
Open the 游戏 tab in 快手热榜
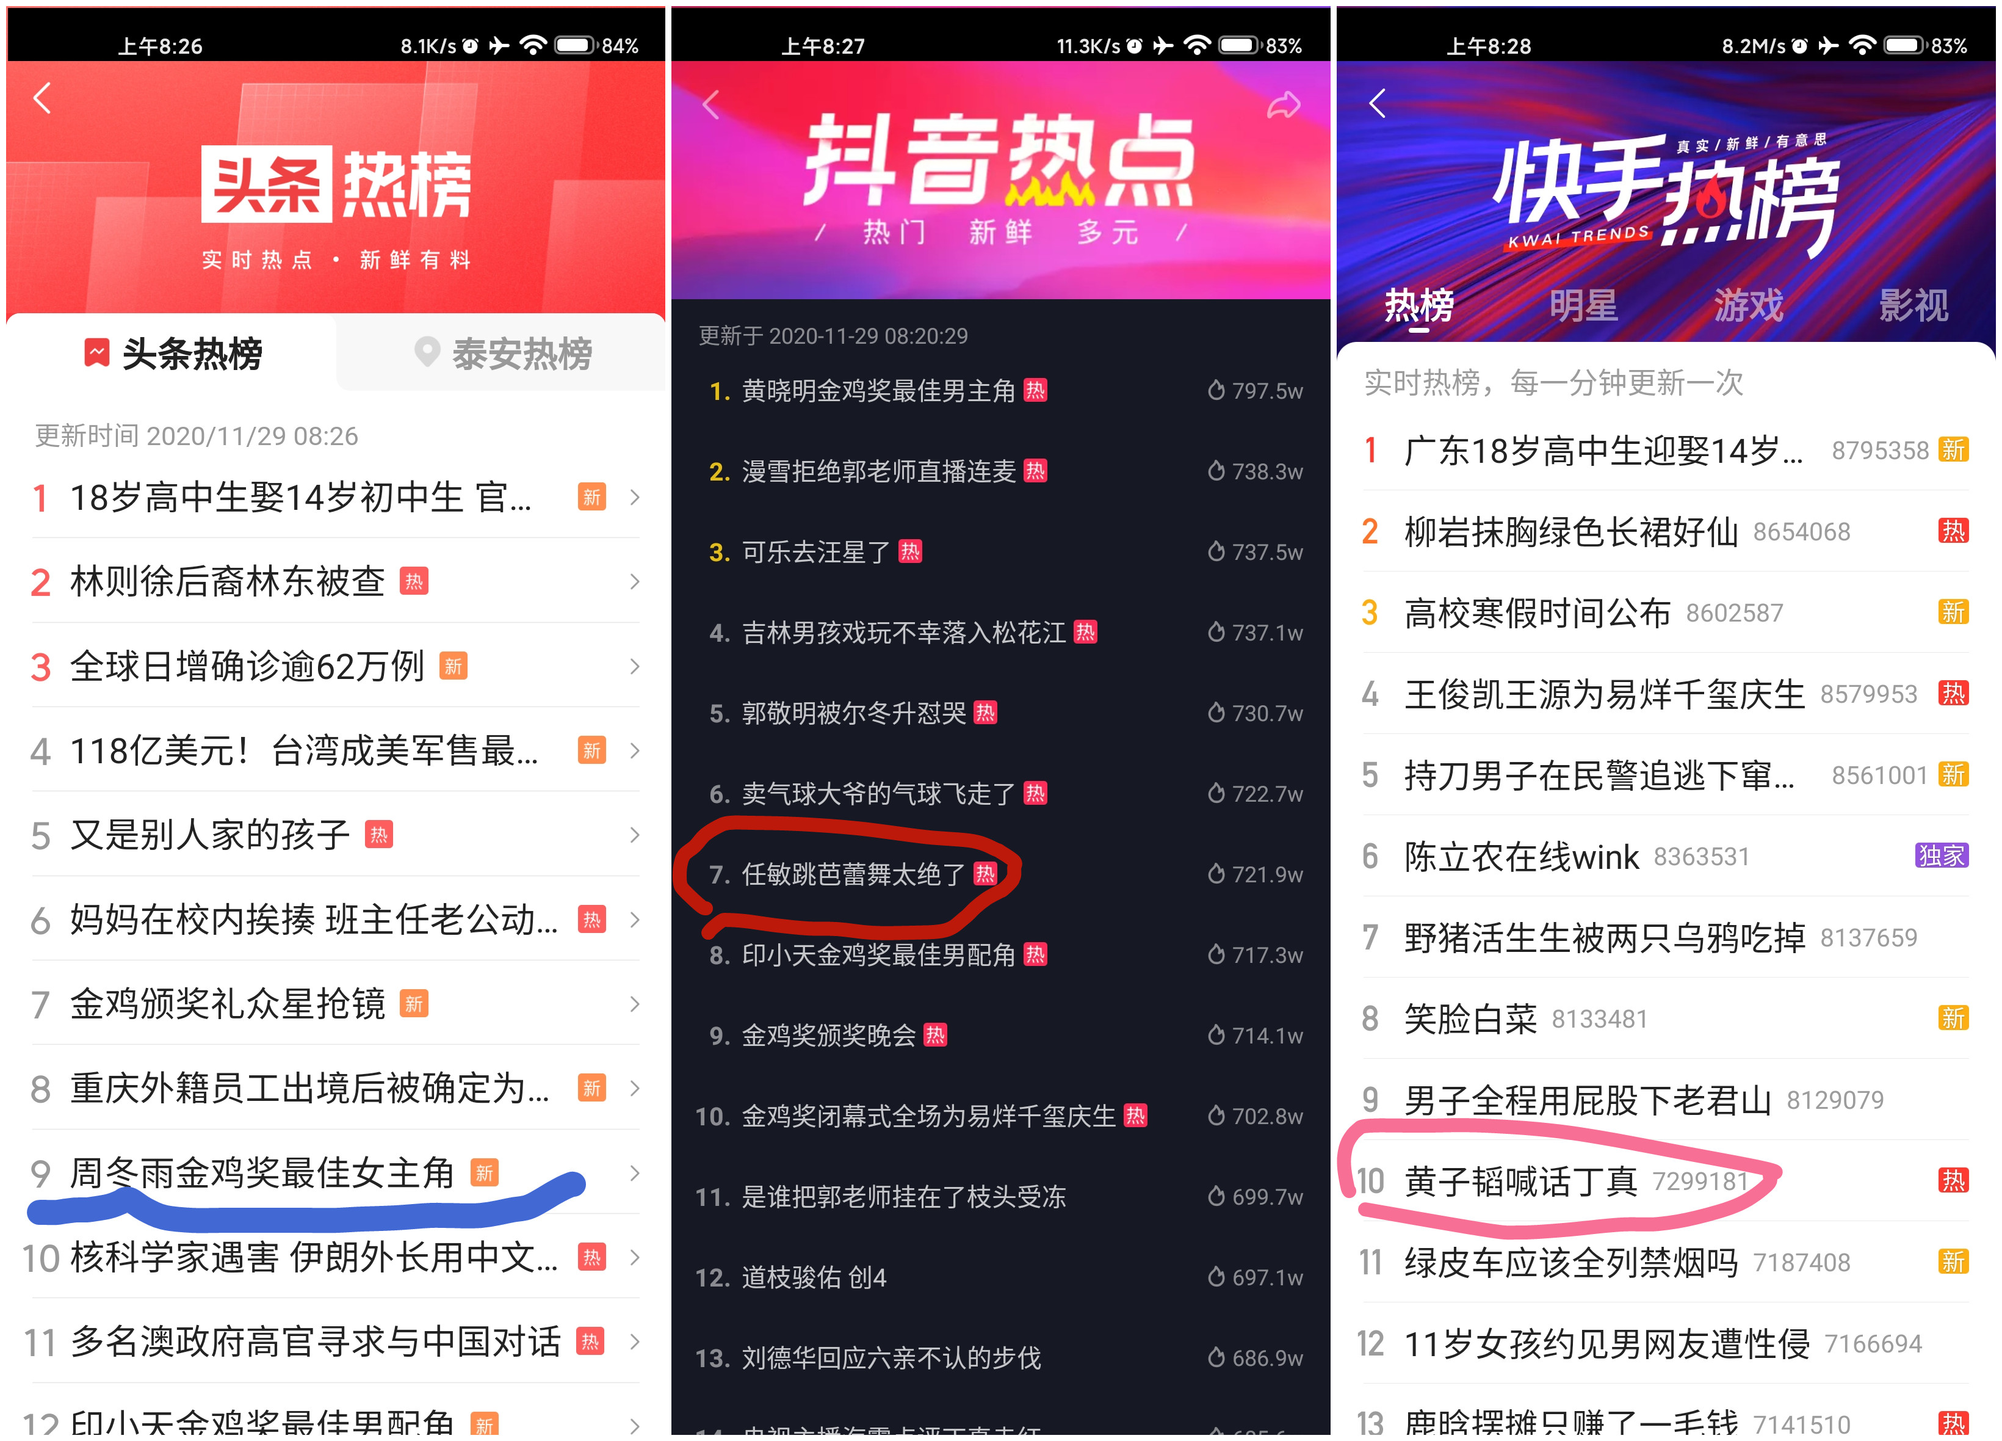[x=1749, y=305]
